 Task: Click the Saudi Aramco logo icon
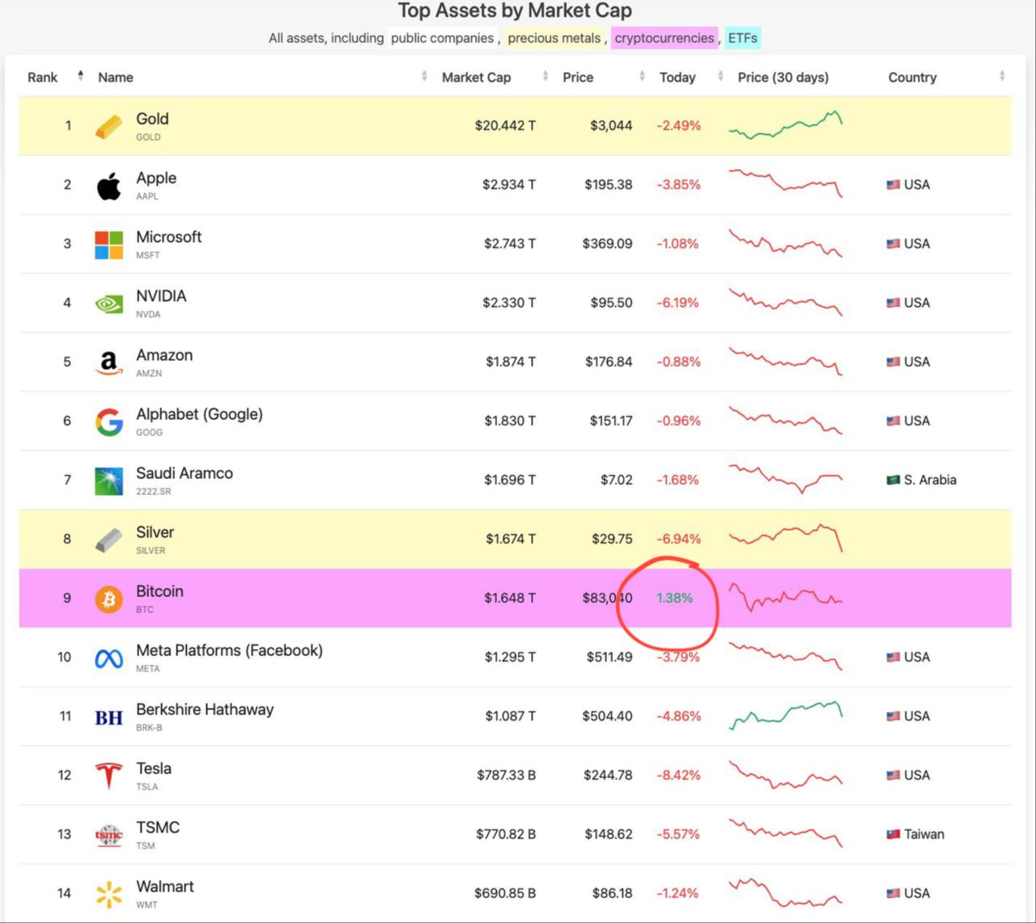pos(109,481)
